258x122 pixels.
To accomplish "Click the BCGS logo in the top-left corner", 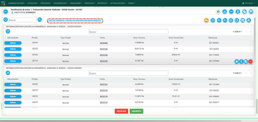I will 3,3.
